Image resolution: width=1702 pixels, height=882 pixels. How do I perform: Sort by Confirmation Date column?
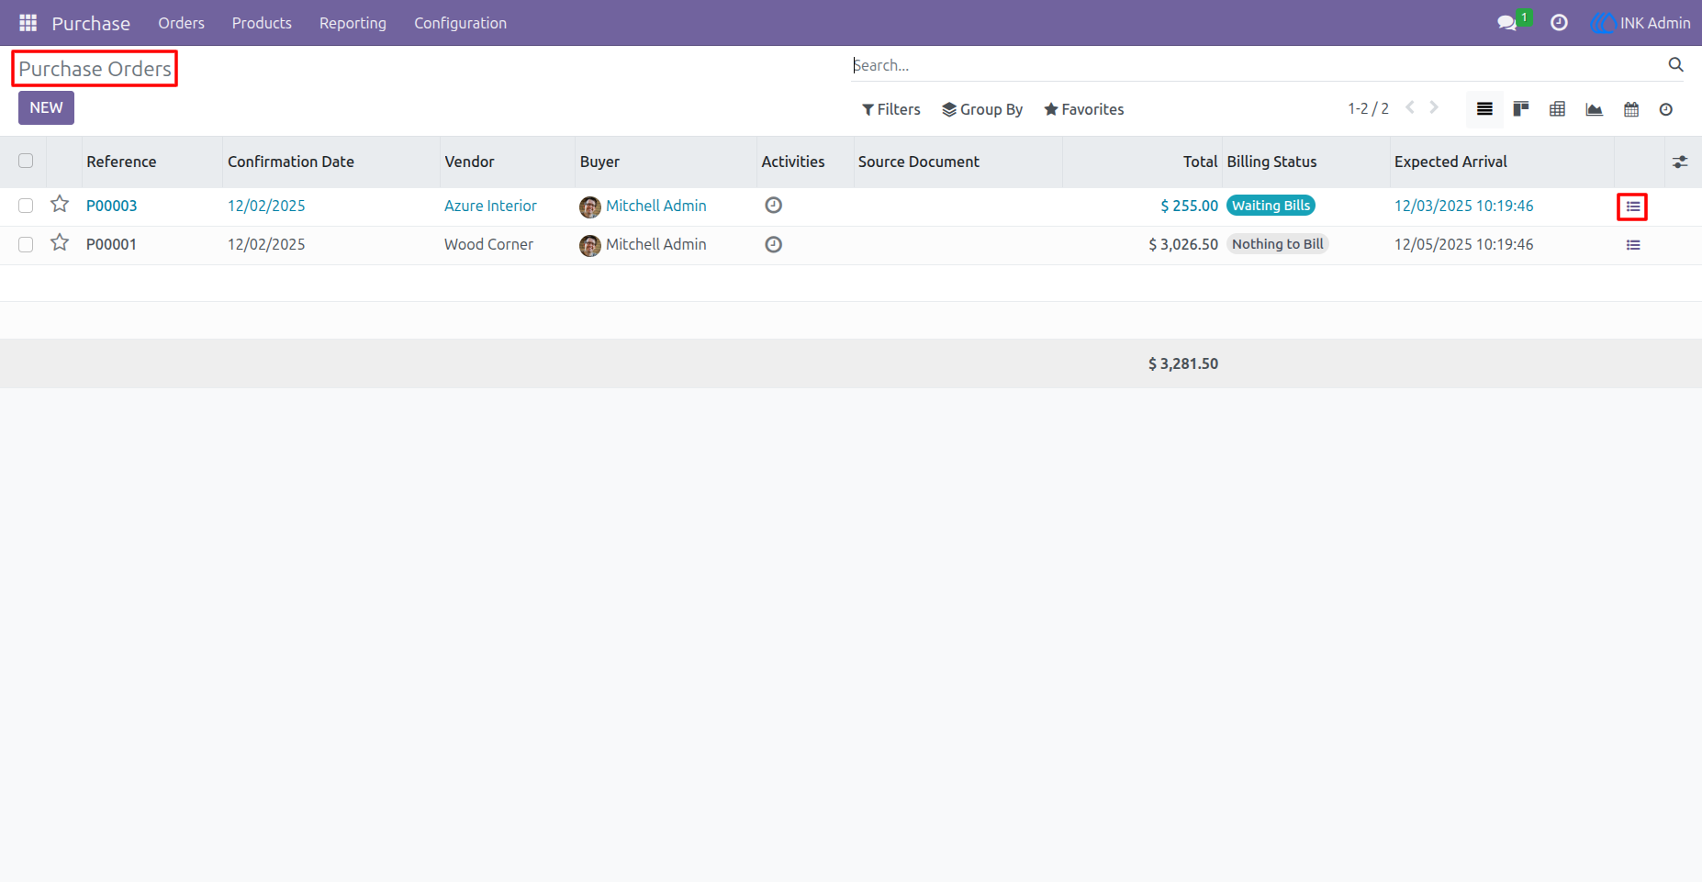pos(291,162)
